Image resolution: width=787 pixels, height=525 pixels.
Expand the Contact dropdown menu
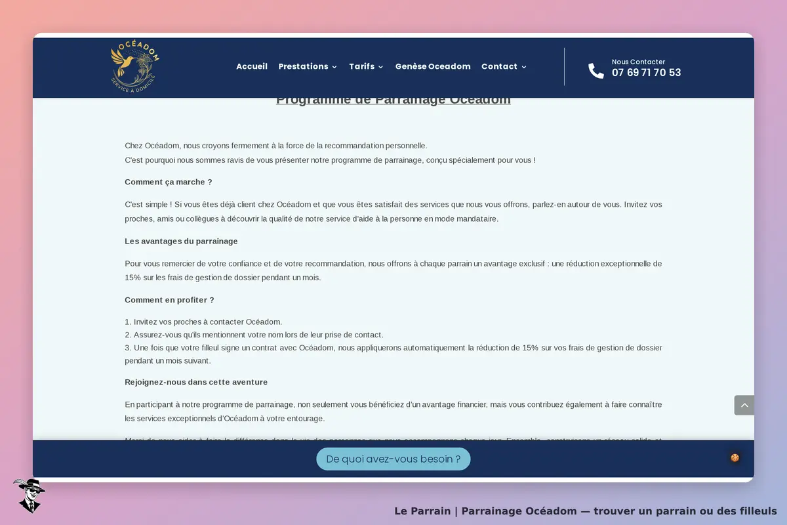click(x=504, y=66)
